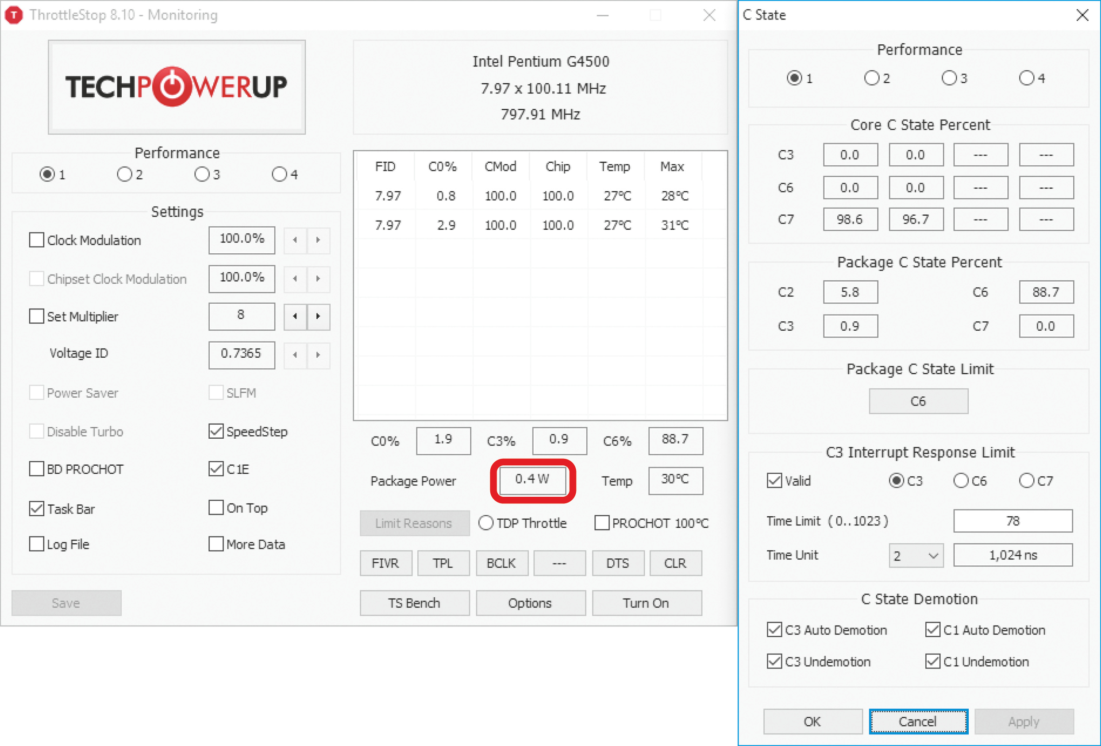Click the Options button
The height and width of the screenshot is (746, 1101).
coord(530,603)
